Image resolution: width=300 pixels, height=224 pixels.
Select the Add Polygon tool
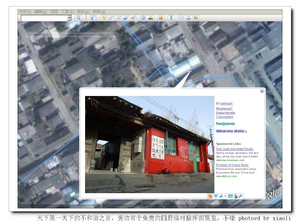coord(111,18)
